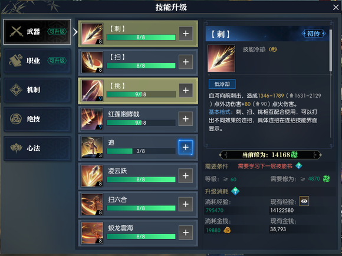Open the 绝技 tab
This screenshot has height=256, width=342.
37,119
